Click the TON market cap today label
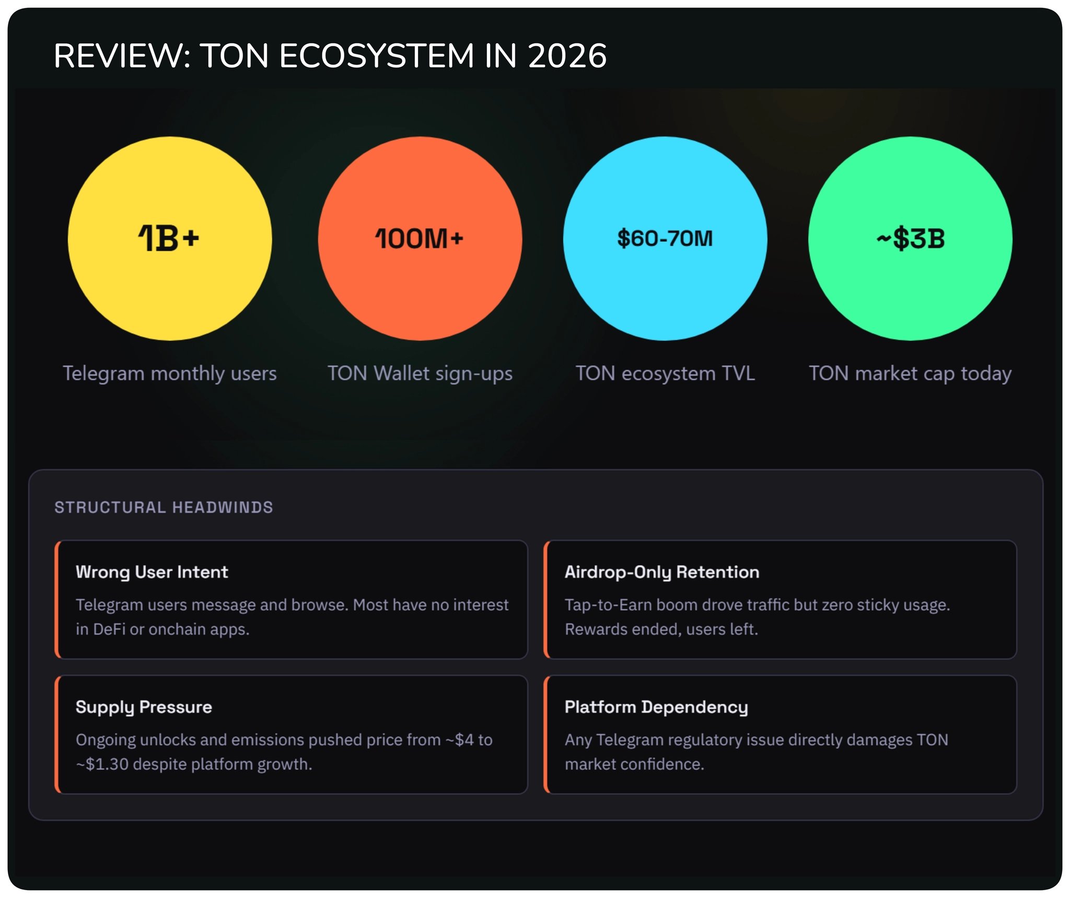1070x898 pixels. [x=910, y=374]
